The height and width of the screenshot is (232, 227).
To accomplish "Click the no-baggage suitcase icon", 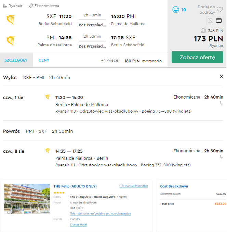I will tap(211, 21).
